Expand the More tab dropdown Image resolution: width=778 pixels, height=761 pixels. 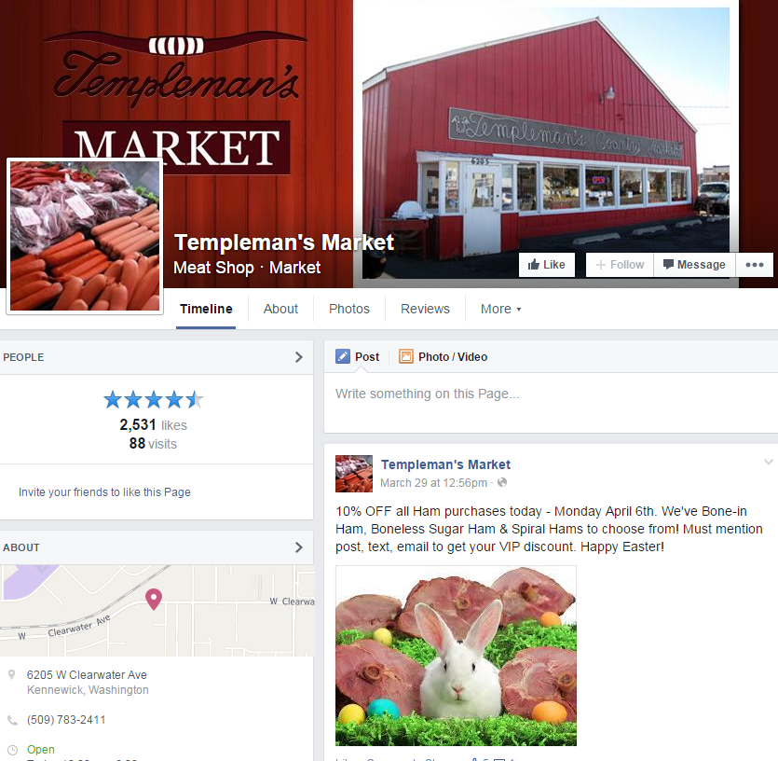[x=500, y=309]
